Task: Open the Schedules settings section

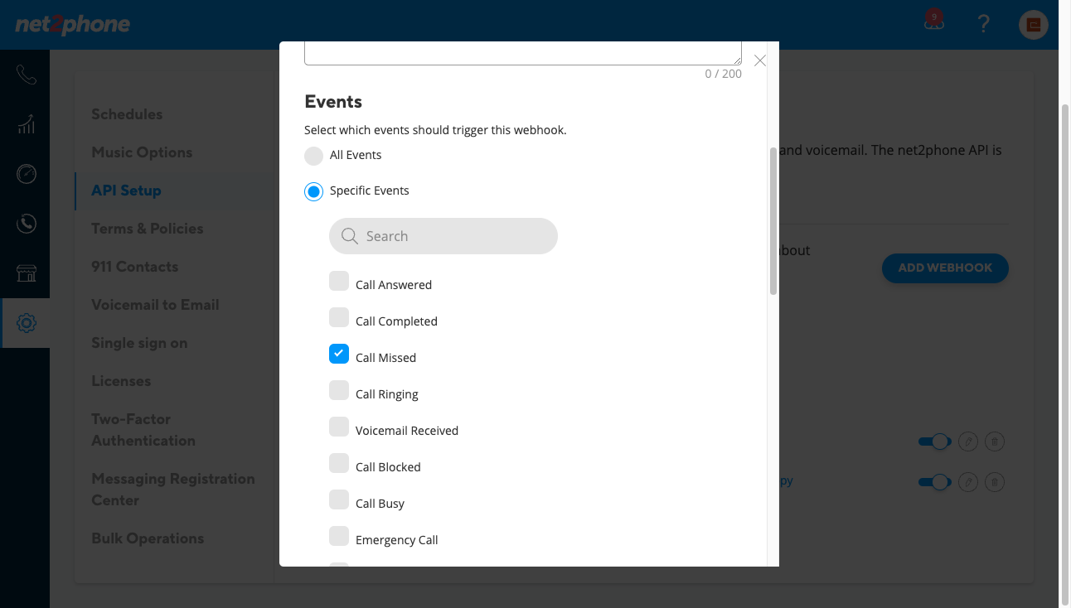Action: point(127,114)
